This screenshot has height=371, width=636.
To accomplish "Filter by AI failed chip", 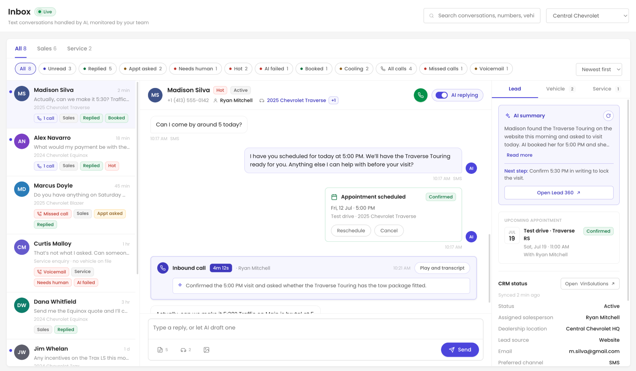I will click(x=274, y=69).
